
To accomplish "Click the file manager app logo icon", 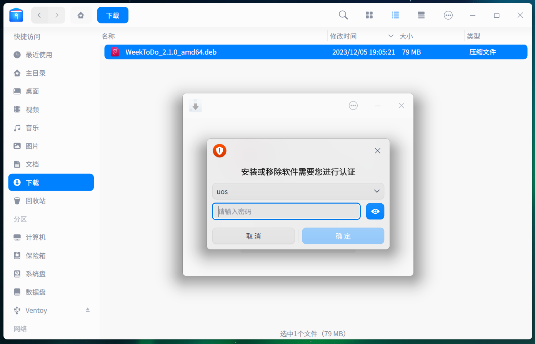I will tap(16, 15).
